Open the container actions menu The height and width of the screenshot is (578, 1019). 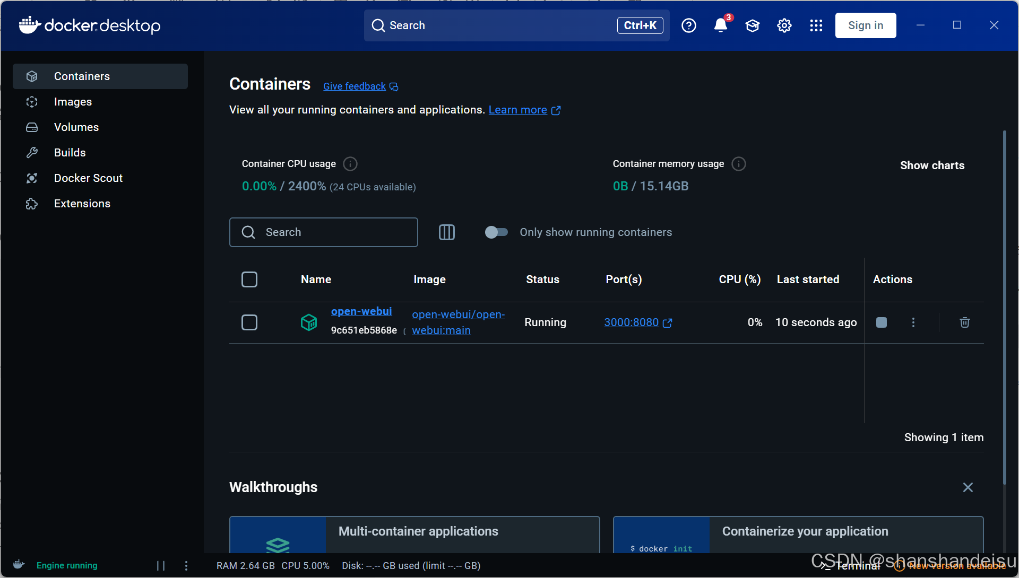point(913,322)
